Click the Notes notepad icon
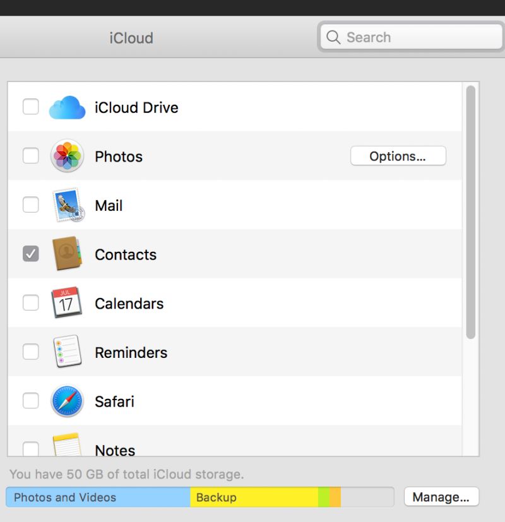505x522 pixels. [x=67, y=444]
